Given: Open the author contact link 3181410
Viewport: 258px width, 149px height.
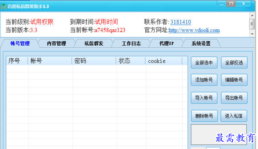Looking at the screenshot, I should [180, 22].
